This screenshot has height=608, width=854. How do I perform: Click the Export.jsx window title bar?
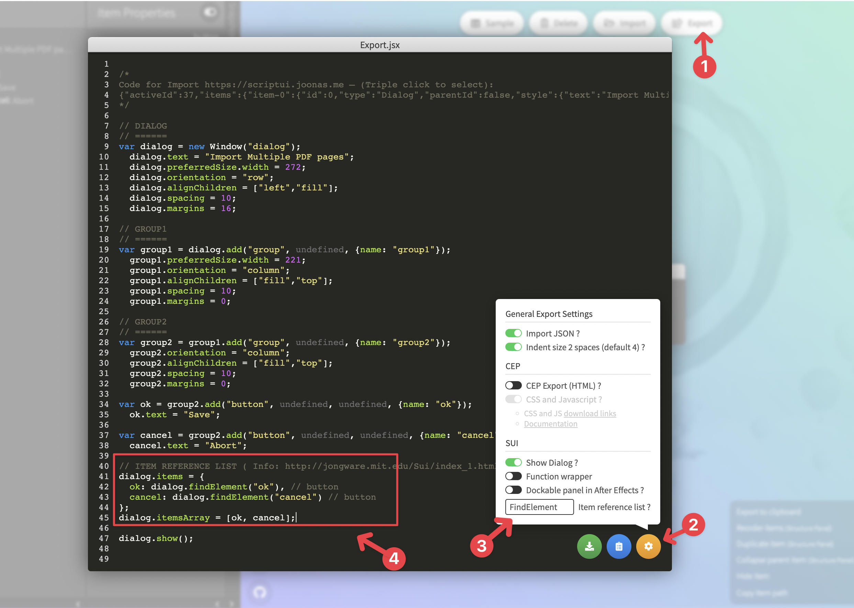pyautogui.click(x=380, y=45)
